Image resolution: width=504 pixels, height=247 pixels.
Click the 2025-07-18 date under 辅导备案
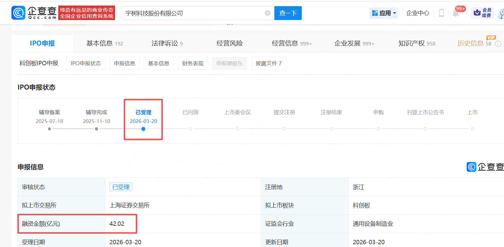click(x=49, y=121)
